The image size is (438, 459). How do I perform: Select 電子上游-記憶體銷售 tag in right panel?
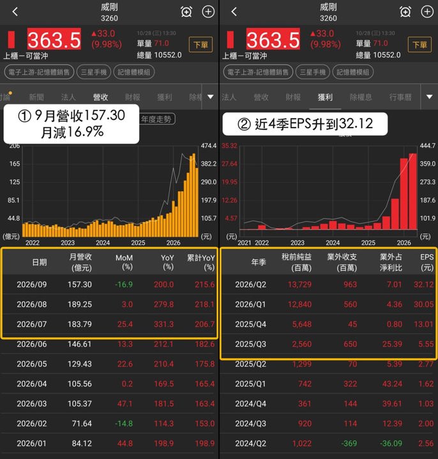coord(258,72)
